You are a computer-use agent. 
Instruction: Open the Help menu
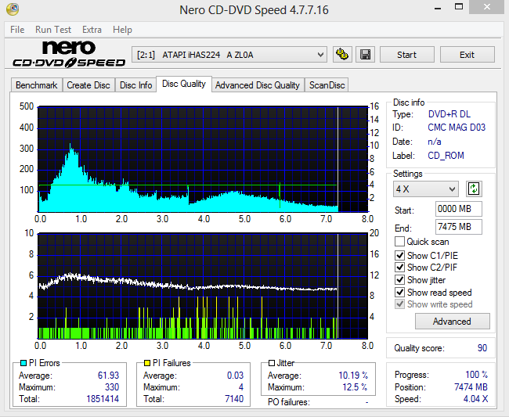coord(122,30)
